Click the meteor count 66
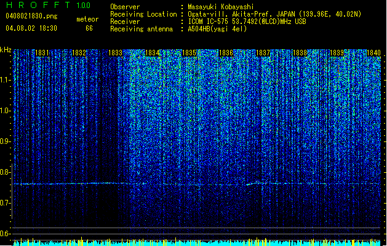This screenshot has width=387, height=246. 89,28
